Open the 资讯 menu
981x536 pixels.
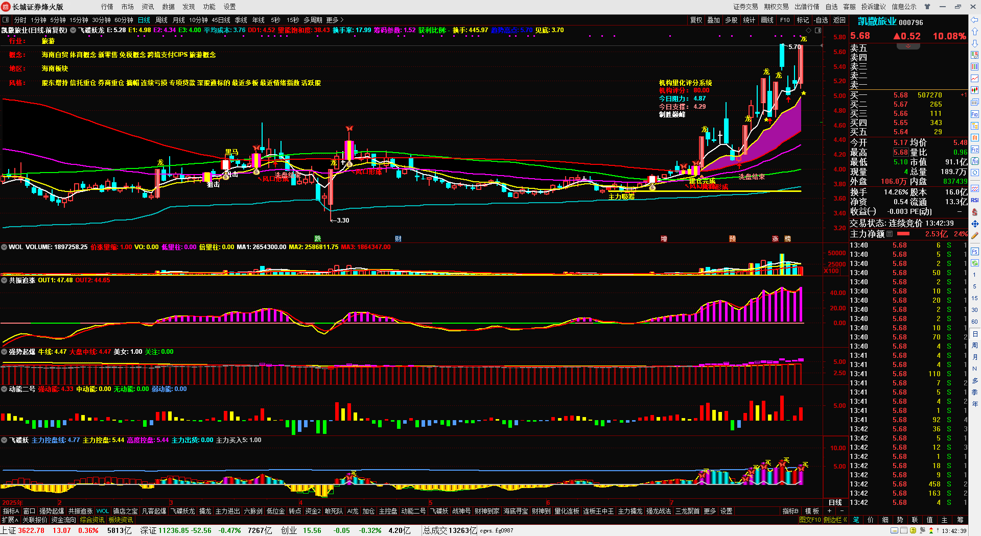point(148,7)
